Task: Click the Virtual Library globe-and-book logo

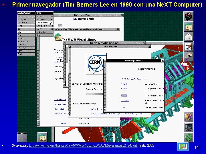Action: click(58, 37)
